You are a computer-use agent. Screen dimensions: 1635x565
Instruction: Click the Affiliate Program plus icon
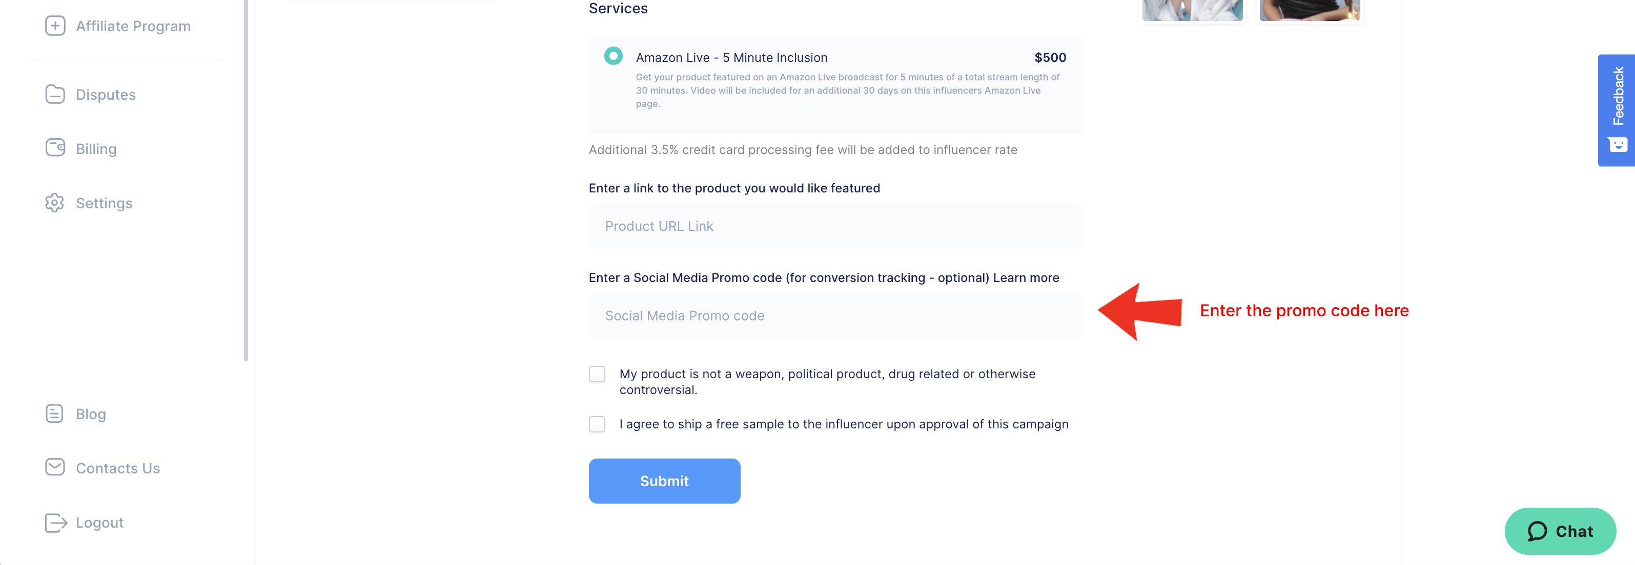[55, 26]
